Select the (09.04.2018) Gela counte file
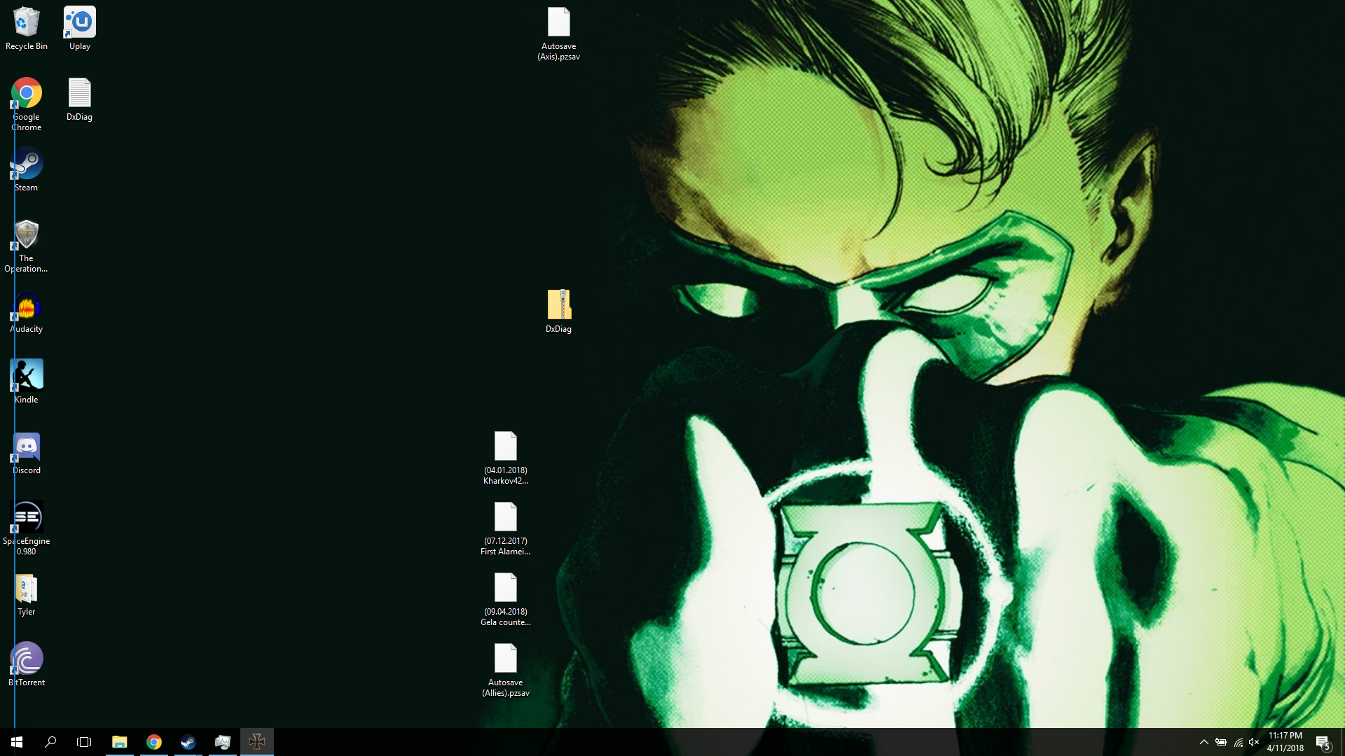 (x=506, y=600)
